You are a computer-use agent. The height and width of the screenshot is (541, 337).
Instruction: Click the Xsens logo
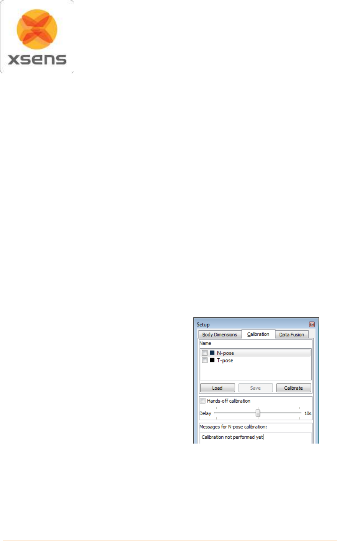(37, 37)
